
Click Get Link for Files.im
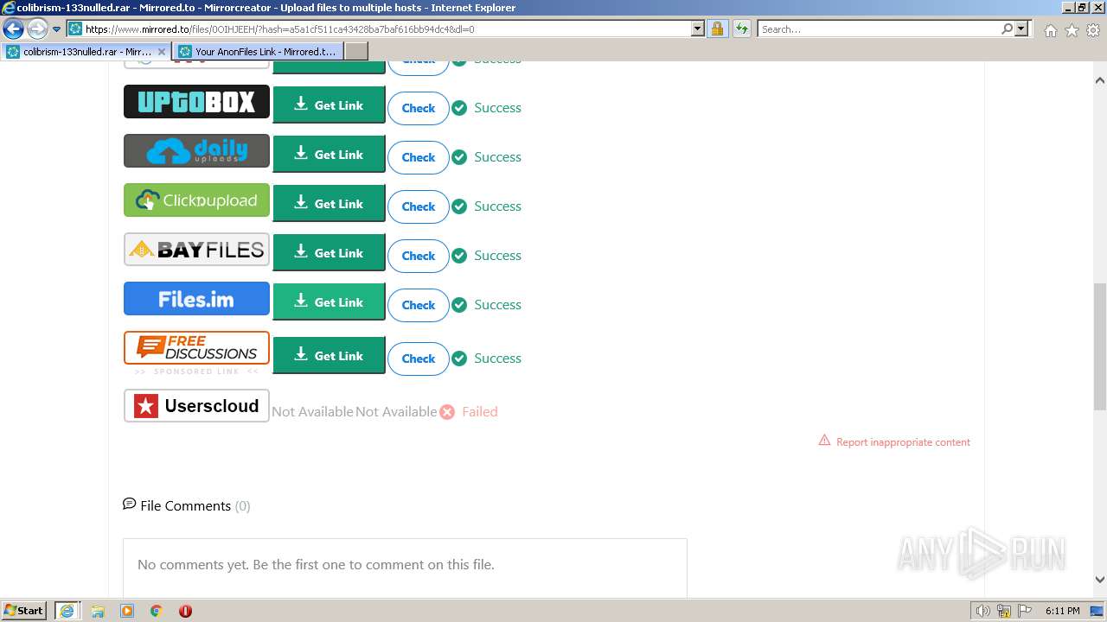click(x=329, y=302)
